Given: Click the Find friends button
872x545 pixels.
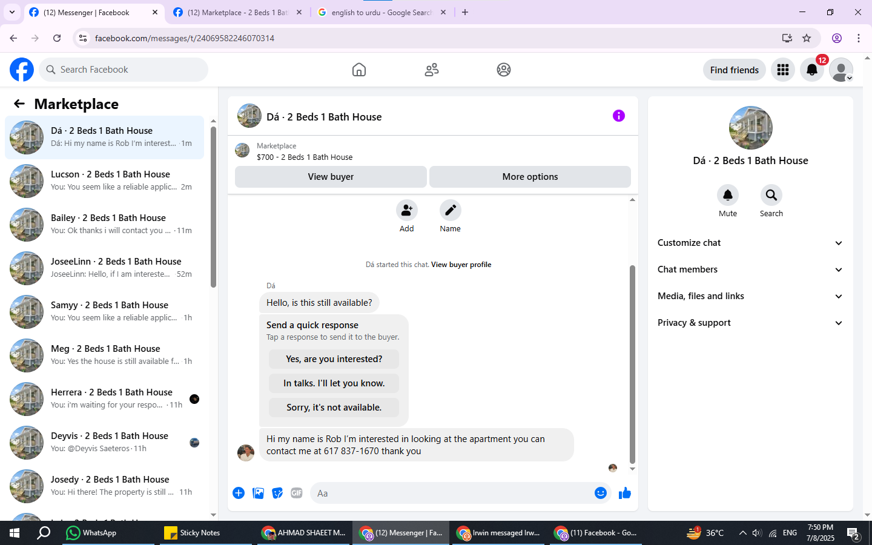Looking at the screenshot, I should 735,70.
